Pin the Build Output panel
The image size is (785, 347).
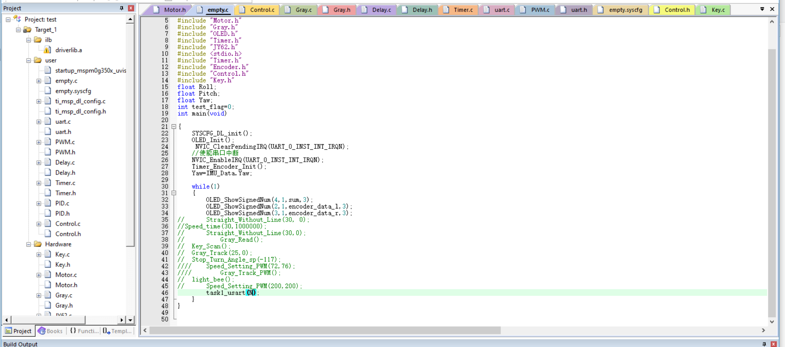tap(764, 344)
